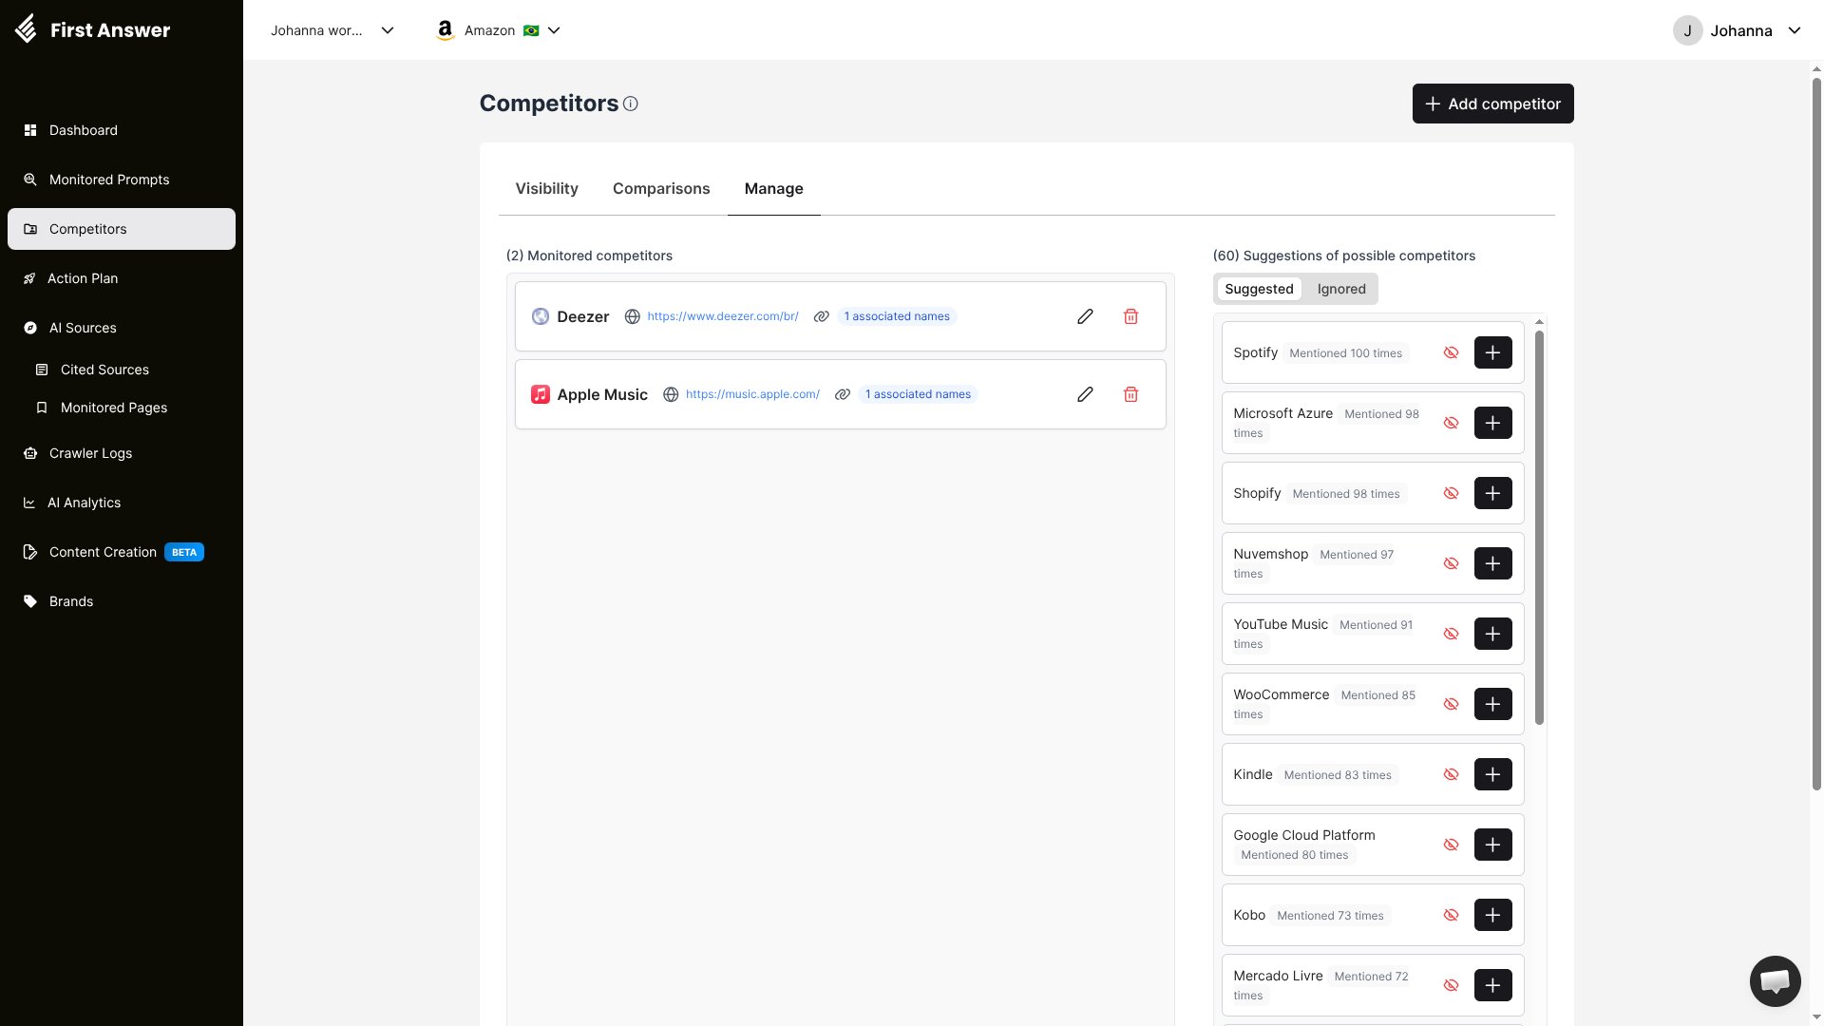Add Mercado Livre as competitor
Image resolution: width=1824 pixels, height=1026 pixels.
pos(1492,985)
